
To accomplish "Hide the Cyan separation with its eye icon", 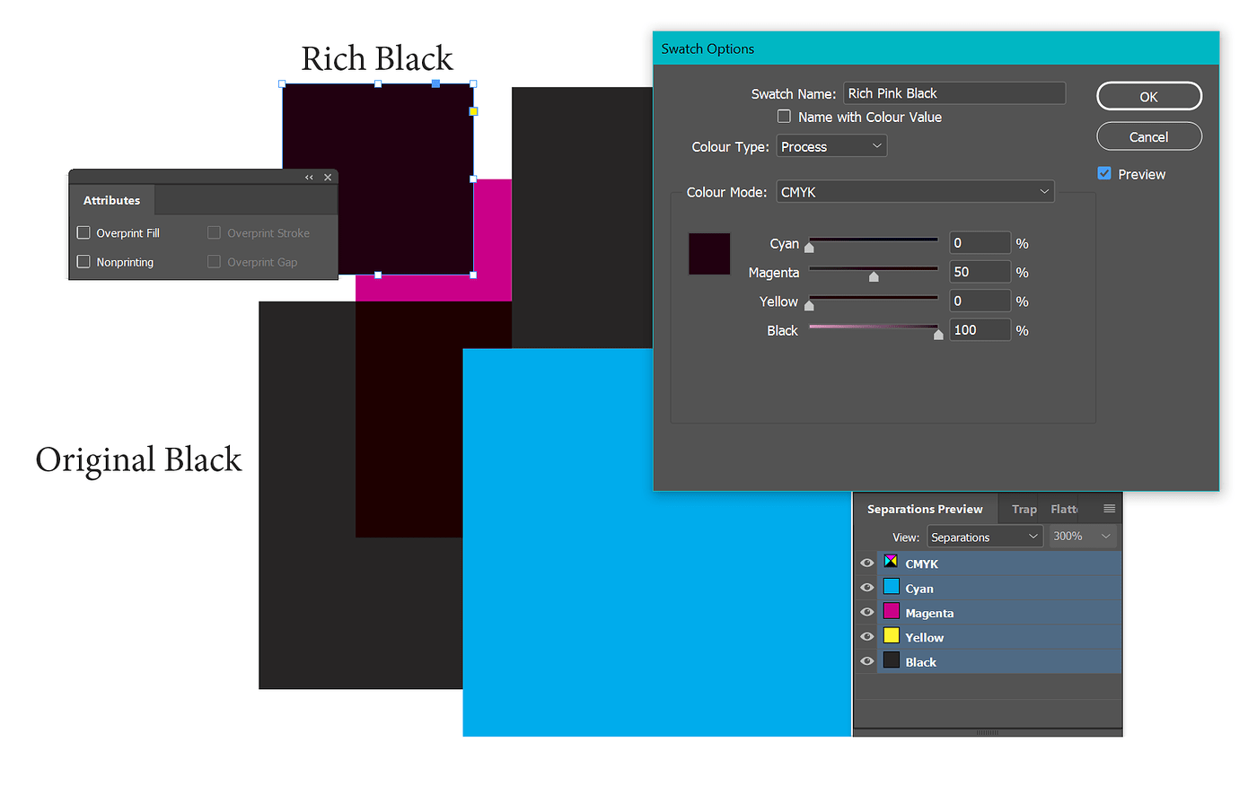I will (866, 587).
